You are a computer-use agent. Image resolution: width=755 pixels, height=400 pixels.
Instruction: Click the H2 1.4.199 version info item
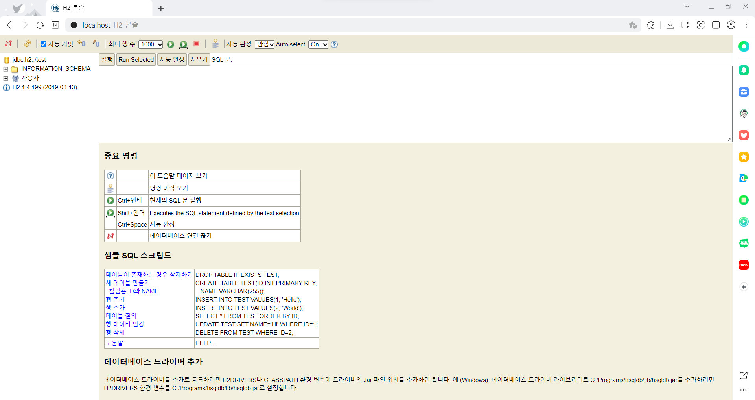pyautogui.click(x=44, y=87)
